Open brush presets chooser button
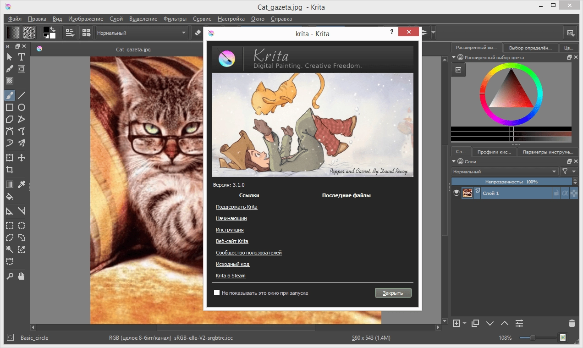The width and height of the screenshot is (583, 348). pyautogui.click(x=86, y=33)
